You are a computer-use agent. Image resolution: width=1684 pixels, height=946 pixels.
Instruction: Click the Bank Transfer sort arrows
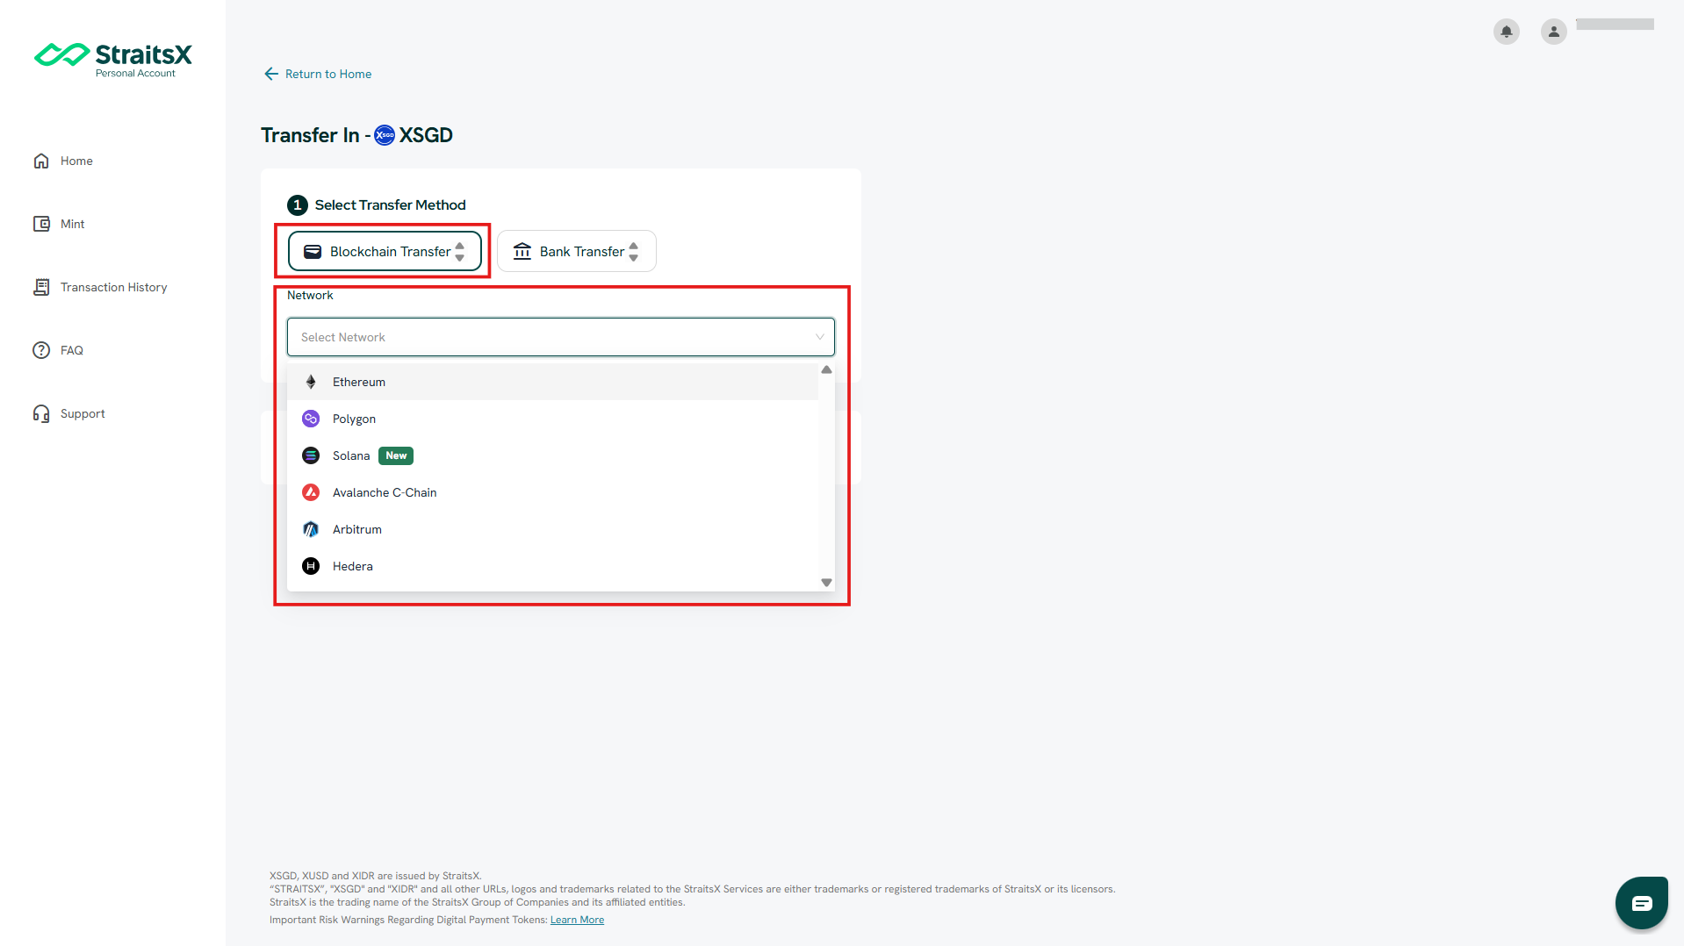click(634, 252)
